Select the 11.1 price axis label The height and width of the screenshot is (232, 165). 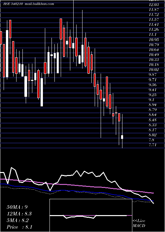point(152,35)
